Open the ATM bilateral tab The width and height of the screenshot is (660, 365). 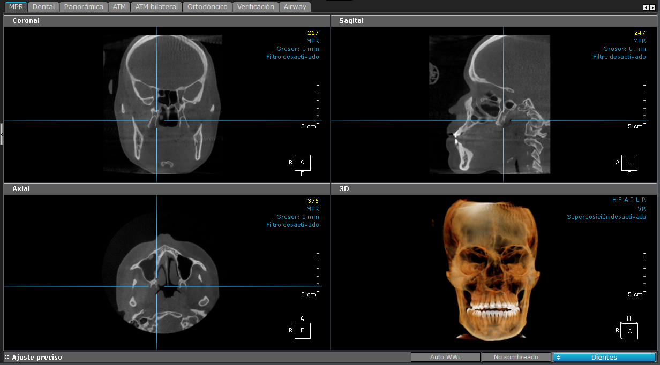(x=156, y=7)
